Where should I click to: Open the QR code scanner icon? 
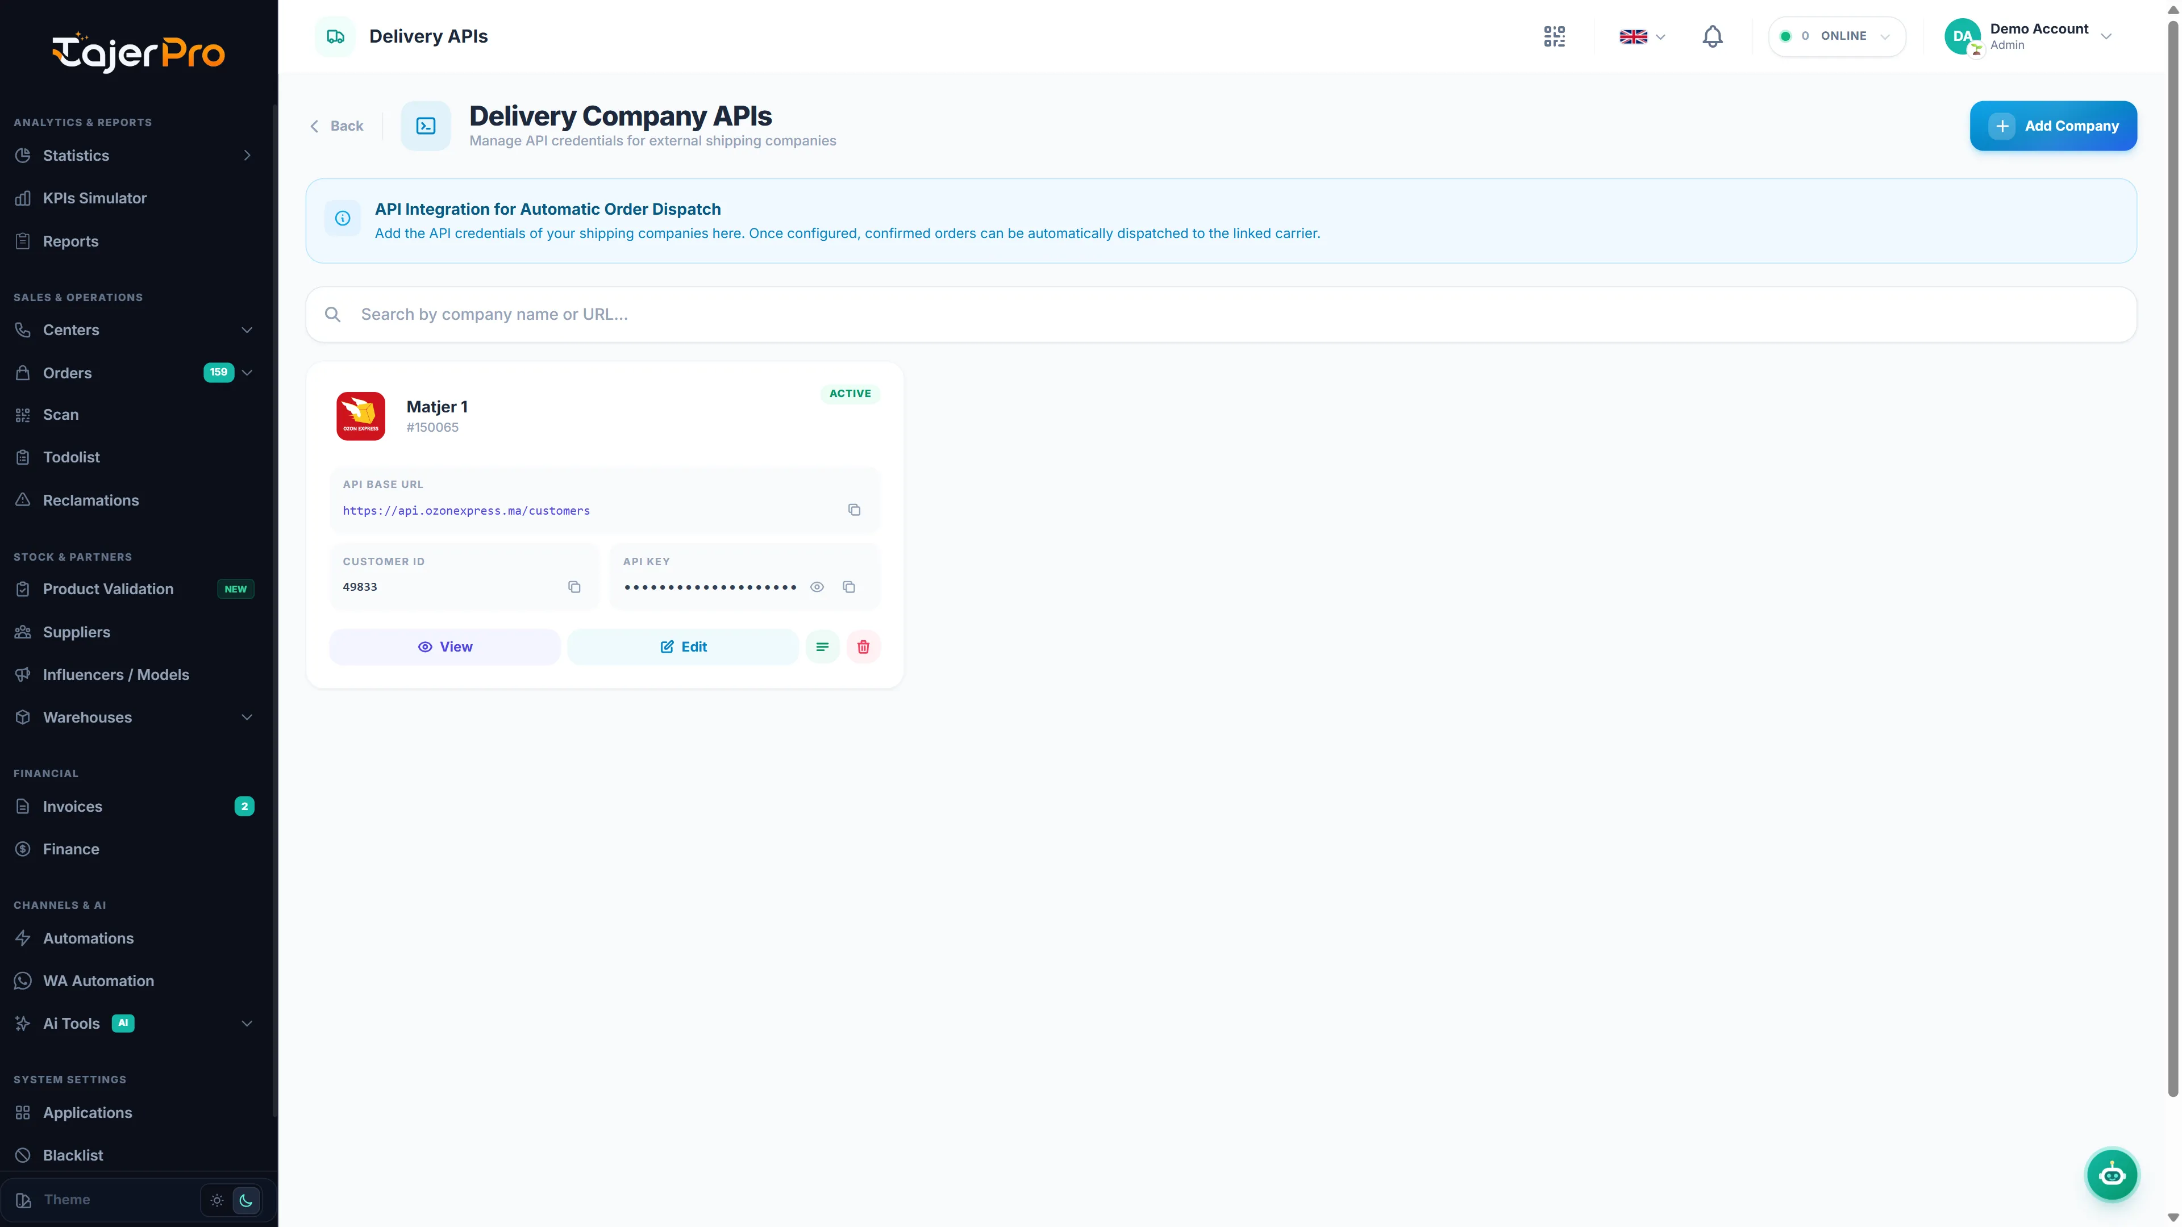[x=1554, y=36]
